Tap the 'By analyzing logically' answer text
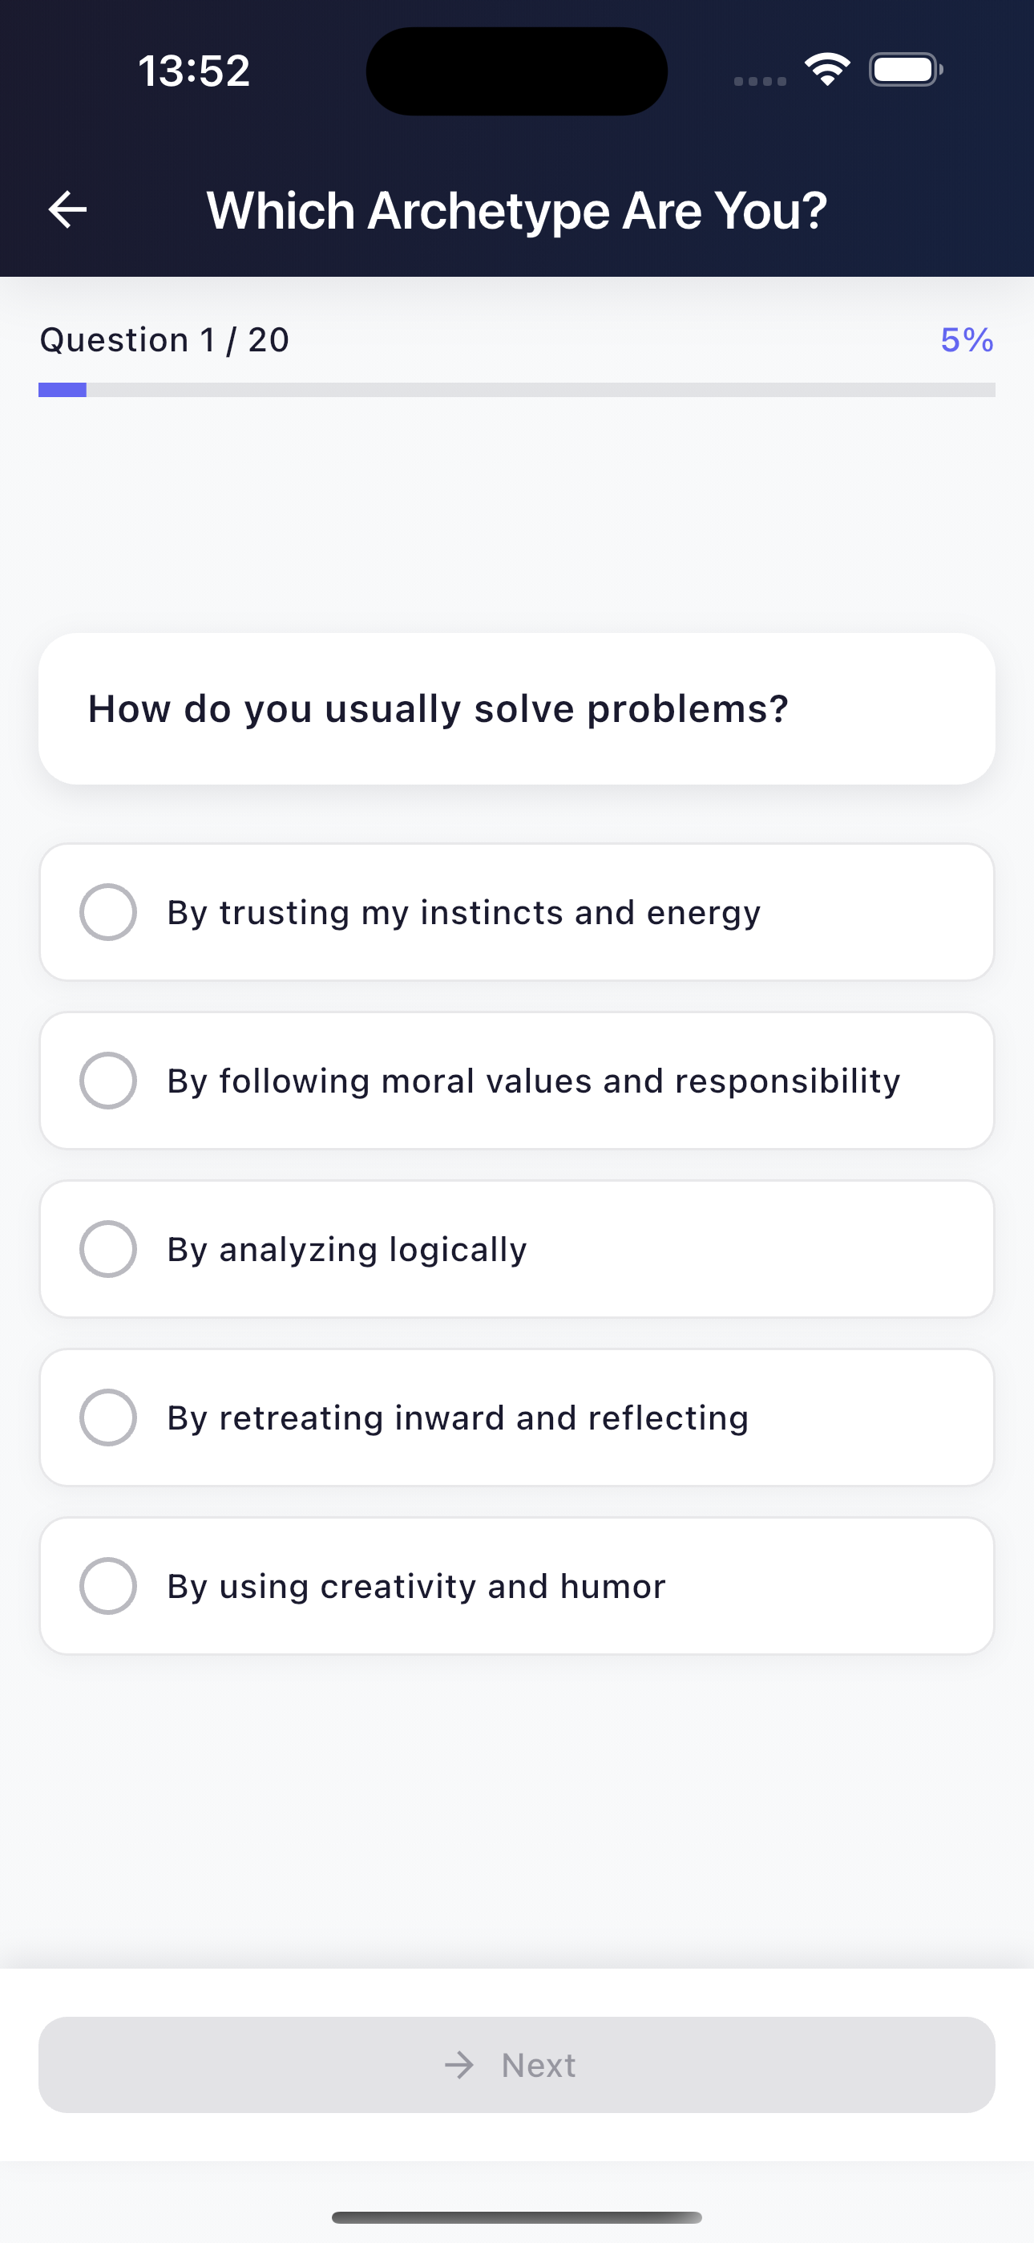This screenshot has width=1034, height=2243. point(346,1250)
